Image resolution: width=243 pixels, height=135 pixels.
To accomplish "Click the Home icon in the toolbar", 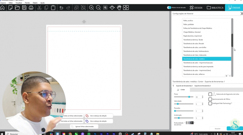I will pos(3,8).
